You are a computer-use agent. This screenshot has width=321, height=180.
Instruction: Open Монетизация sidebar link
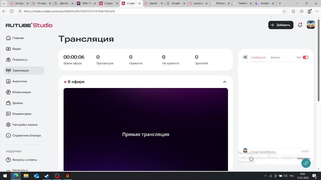[22, 92]
